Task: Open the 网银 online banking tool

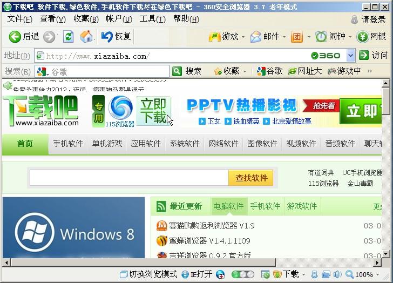Action: 371,37
